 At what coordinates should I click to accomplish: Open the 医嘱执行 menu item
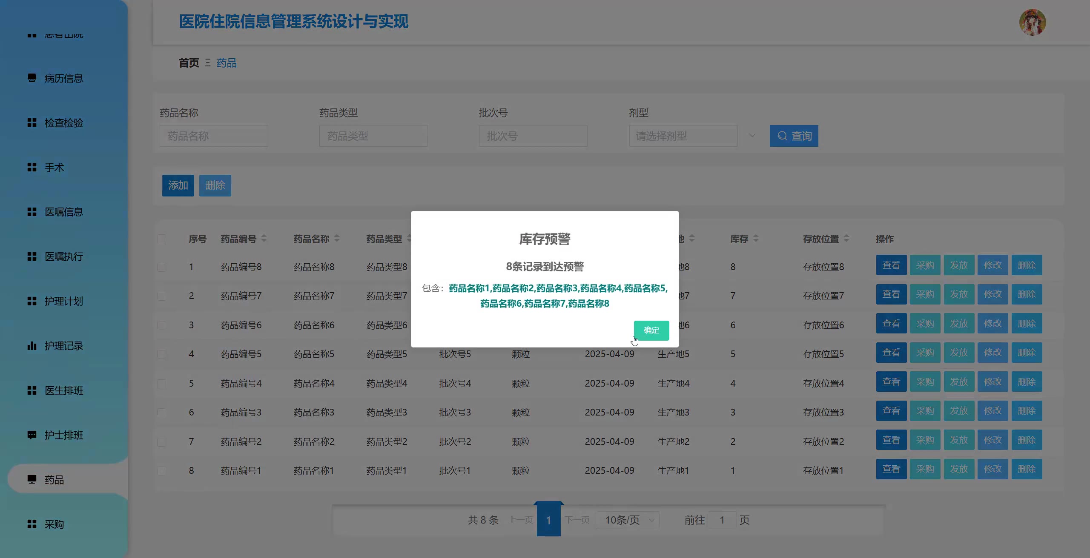64,256
